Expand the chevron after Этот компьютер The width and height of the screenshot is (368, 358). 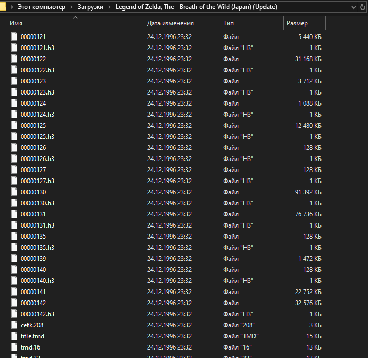71,7
